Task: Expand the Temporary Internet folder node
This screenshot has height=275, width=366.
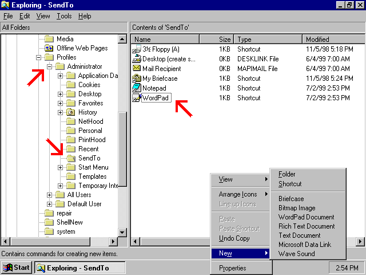Action: pyautogui.click(x=60, y=186)
